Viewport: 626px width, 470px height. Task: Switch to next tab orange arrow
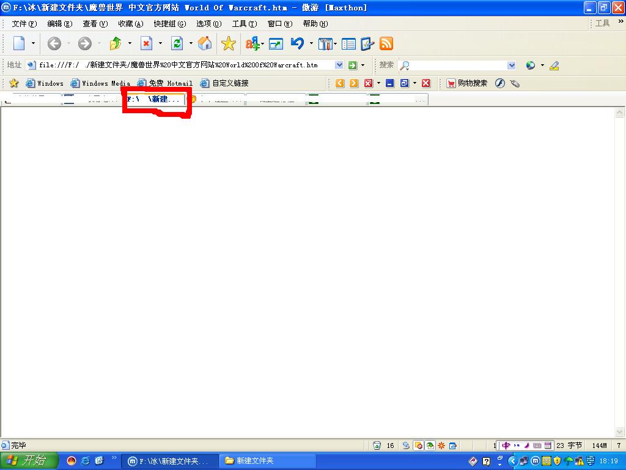point(354,83)
